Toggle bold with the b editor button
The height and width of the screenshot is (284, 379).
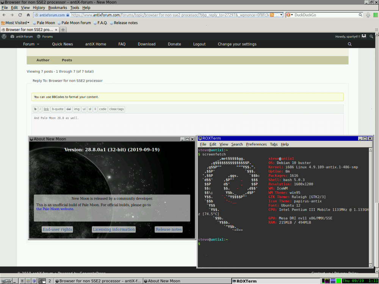[x=35, y=109]
